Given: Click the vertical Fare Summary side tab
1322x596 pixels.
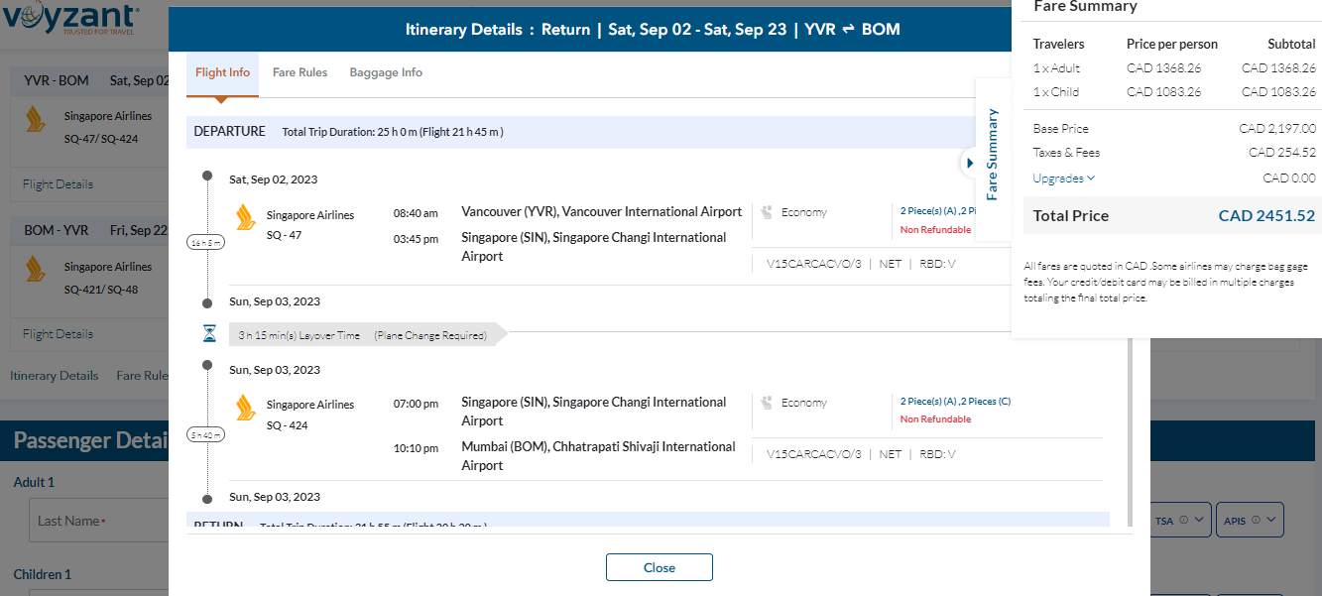Looking at the screenshot, I should pyautogui.click(x=993, y=155).
